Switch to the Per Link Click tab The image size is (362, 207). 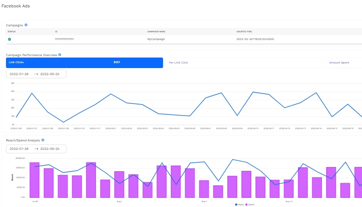[x=245, y=63]
